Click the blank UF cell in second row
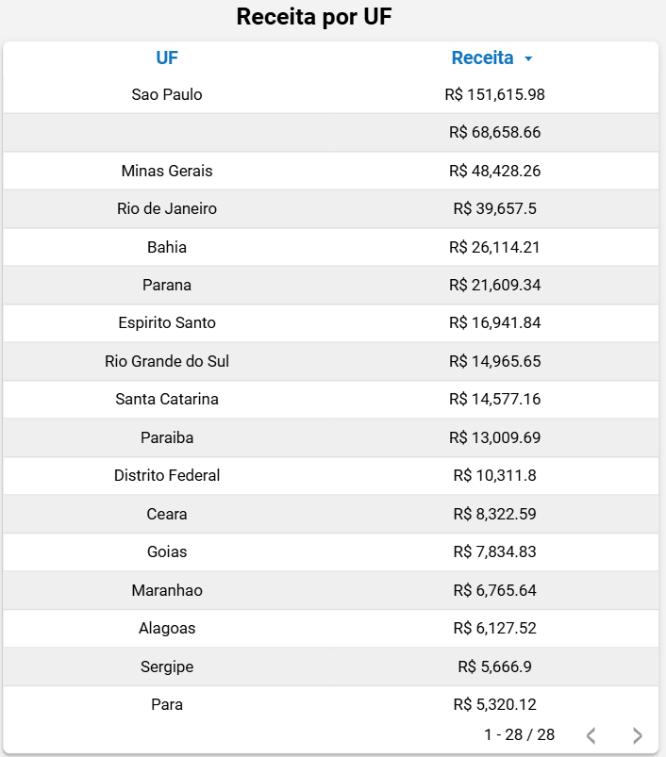 point(167,132)
